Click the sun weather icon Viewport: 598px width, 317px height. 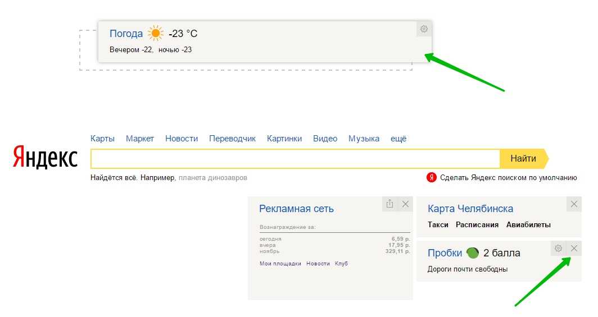(156, 34)
